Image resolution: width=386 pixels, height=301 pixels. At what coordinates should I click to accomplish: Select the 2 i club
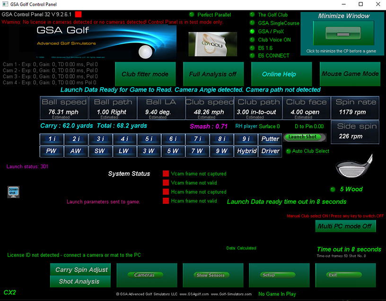(76, 139)
